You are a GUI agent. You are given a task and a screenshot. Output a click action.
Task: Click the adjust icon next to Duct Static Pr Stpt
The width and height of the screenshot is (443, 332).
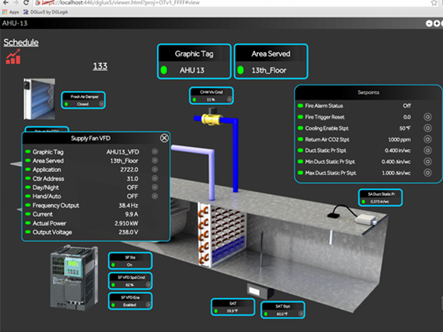(x=427, y=151)
